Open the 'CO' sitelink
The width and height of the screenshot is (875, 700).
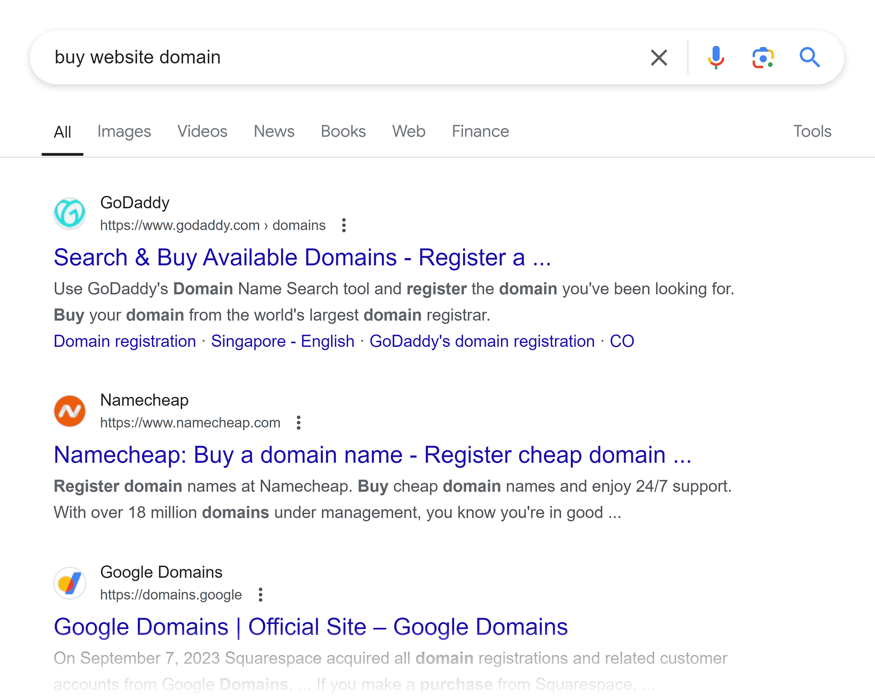click(622, 341)
